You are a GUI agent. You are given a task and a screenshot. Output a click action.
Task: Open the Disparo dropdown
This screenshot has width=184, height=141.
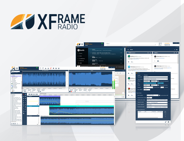tap(148, 87)
